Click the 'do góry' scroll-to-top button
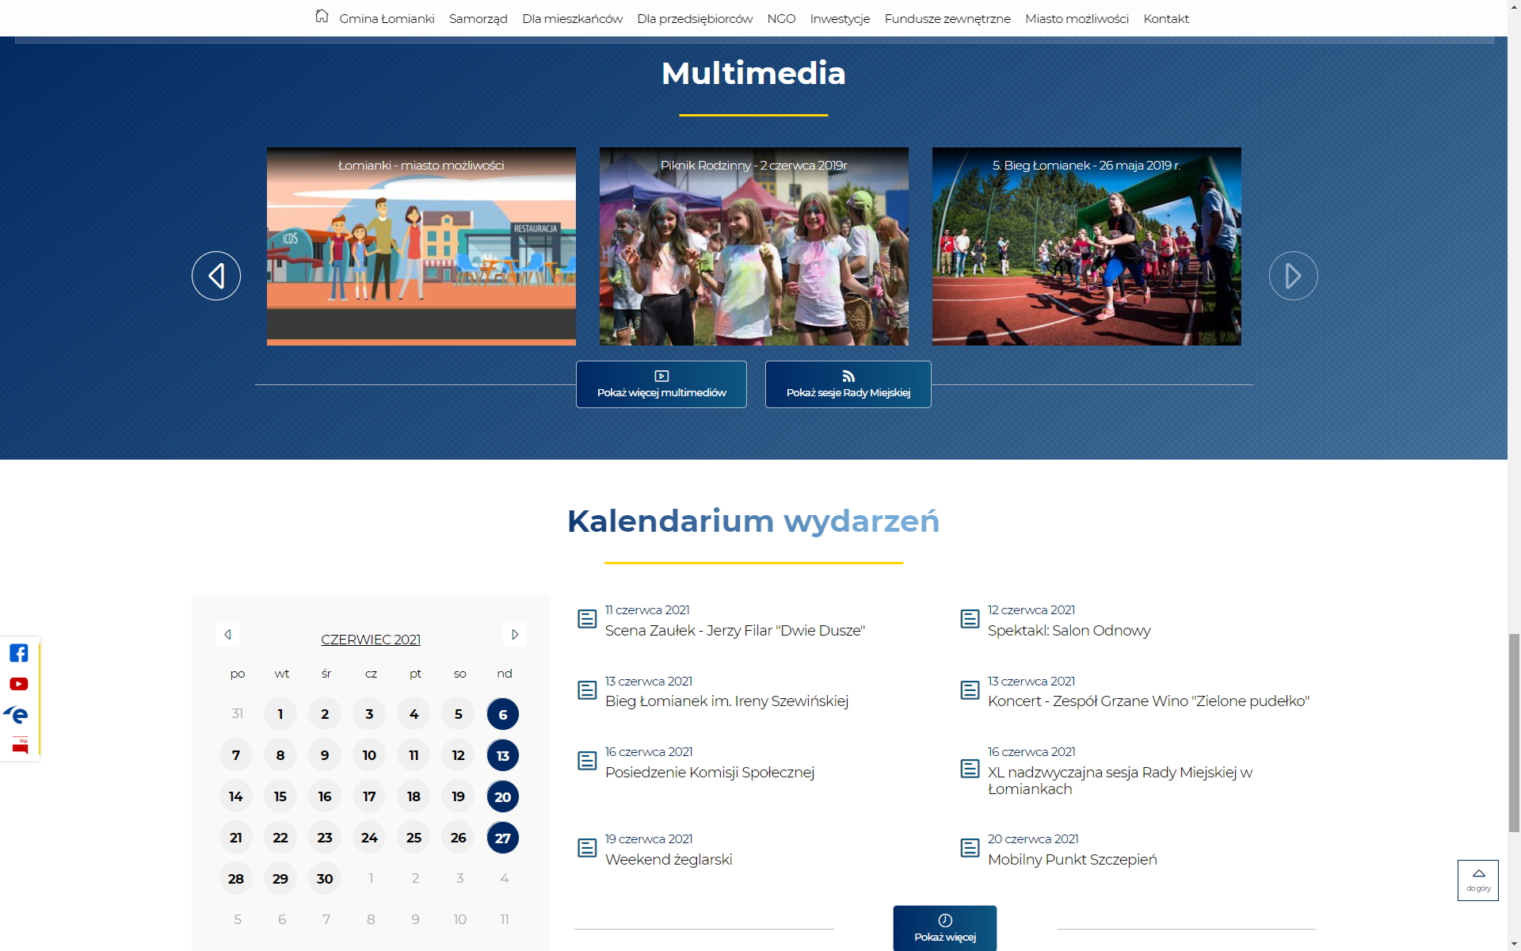Screen dimensions: 1521x951 tap(1477, 880)
